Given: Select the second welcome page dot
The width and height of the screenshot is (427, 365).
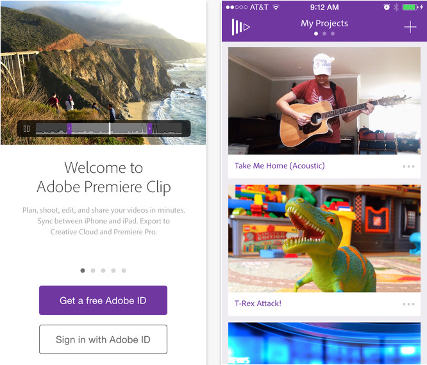Looking at the screenshot, I should [x=93, y=270].
